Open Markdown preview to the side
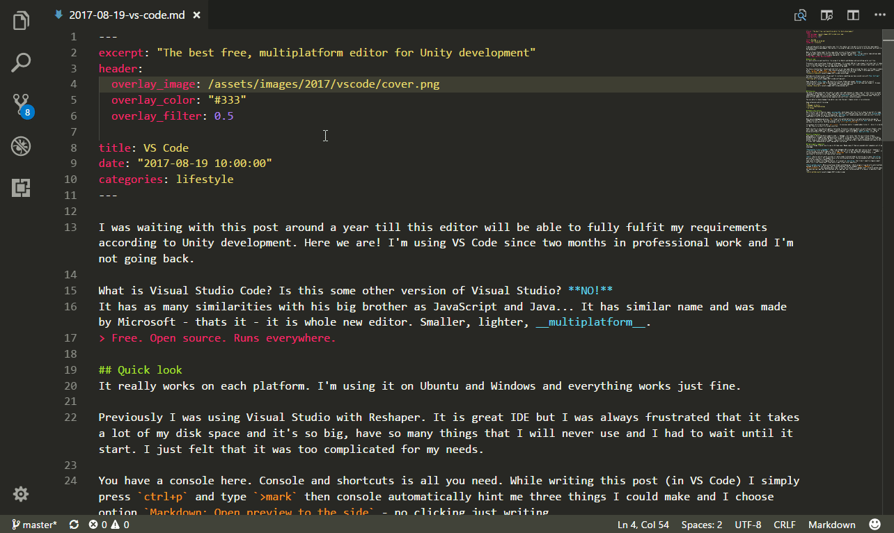 (x=826, y=15)
